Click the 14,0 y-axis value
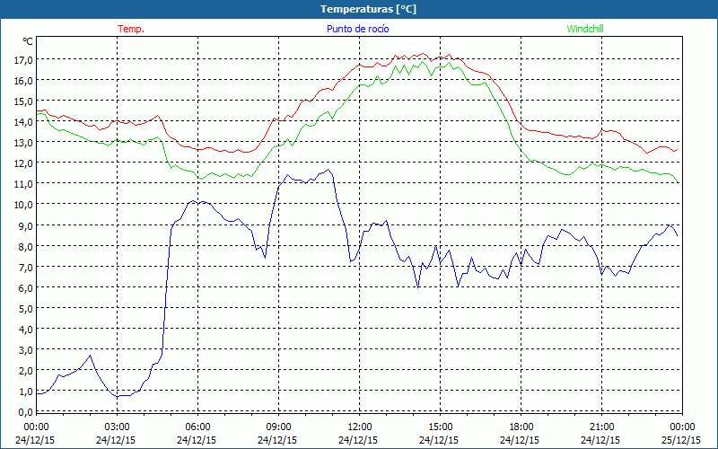The height and width of the screenshot is (449, 718). (23, 122)
